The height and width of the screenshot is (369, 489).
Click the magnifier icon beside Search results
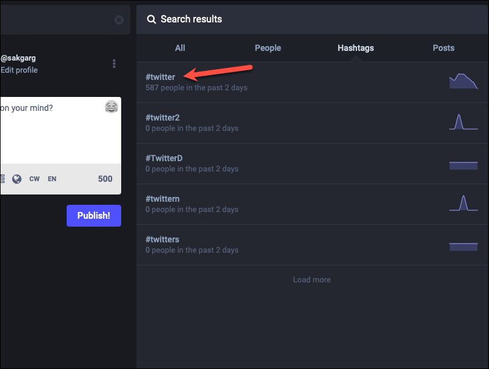pyautogui.click(x=151, y=19)
